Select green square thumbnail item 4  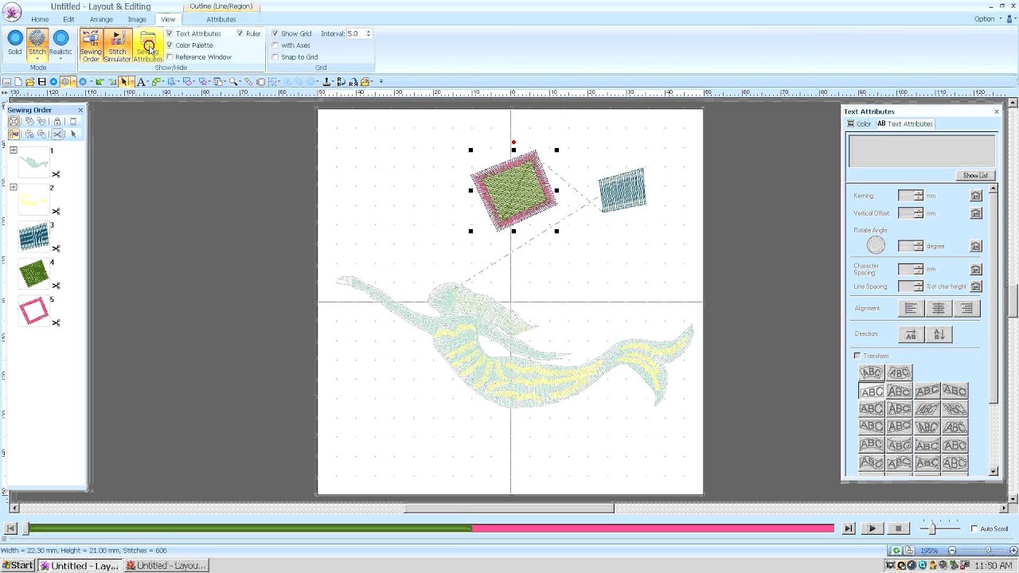(33, 274)
